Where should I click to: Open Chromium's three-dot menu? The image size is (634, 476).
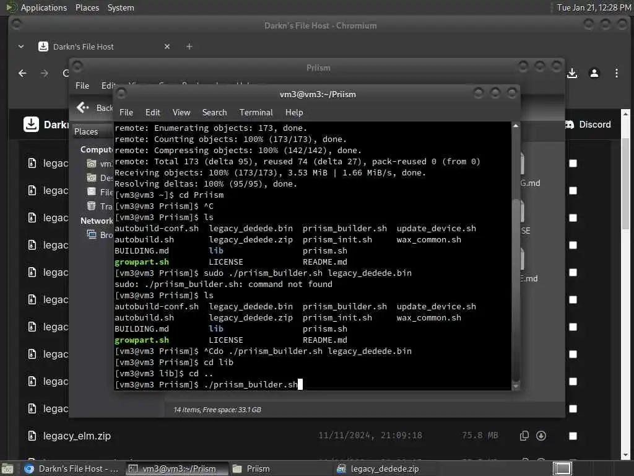coord(616,73)
